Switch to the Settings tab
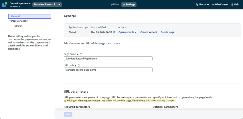 [x=129, y=5]
